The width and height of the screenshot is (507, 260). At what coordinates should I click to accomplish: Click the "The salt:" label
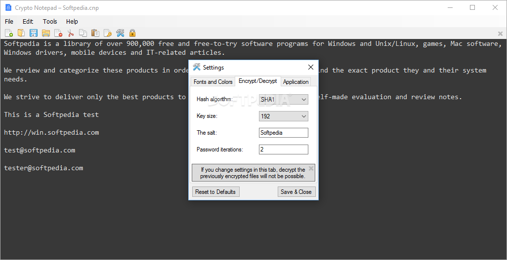(x=207, y=133)
